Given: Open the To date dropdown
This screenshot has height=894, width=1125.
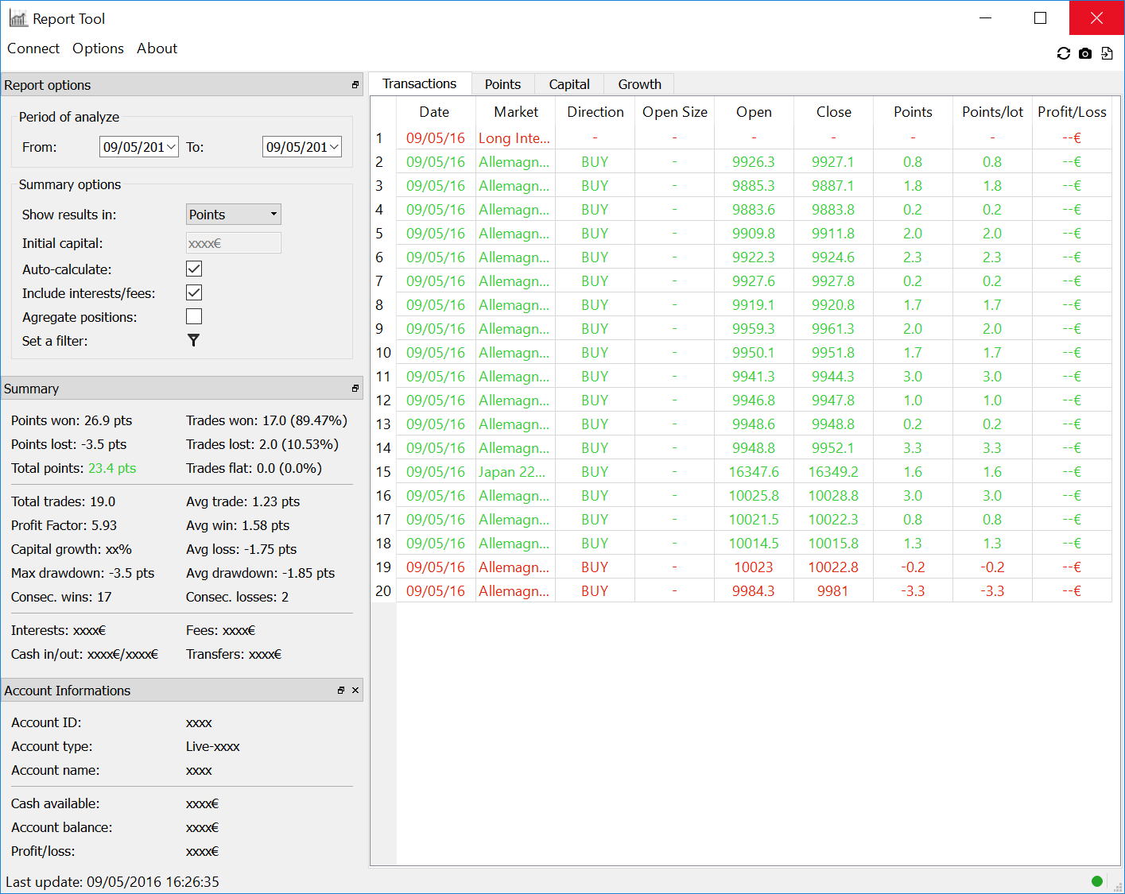Looking at the screenshot, I should point(334,147).
